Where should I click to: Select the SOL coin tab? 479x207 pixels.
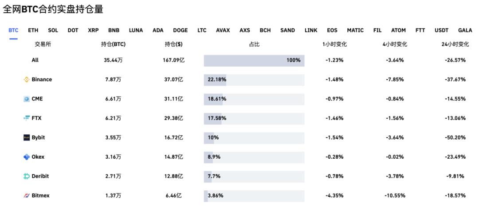pos(53,31)
